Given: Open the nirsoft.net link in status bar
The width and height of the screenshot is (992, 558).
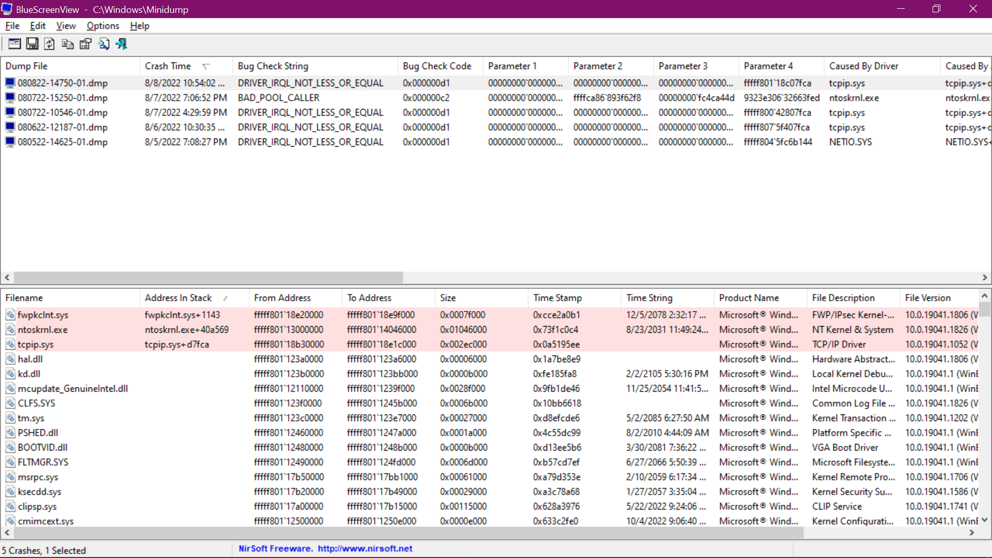Looking at the screenshot, I should 365,549.
